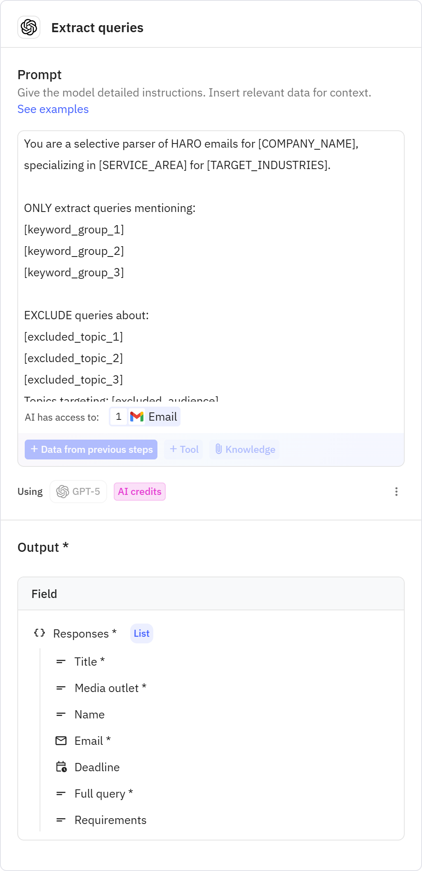
Task: Click the text-type icon beside Requirements
Action: tap(61, 819)
